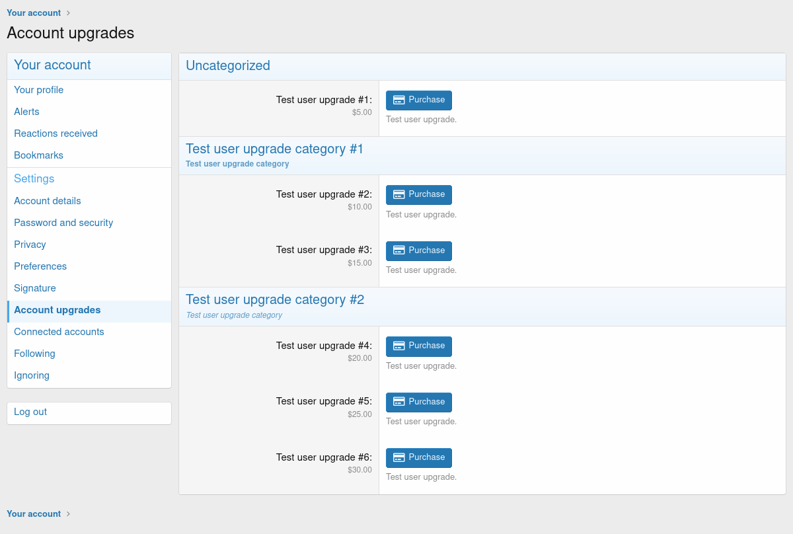Open Your account breadcrumb at top
Image resolution: width=793 pixels, height=534 pixels.
[x=34, y=13]
